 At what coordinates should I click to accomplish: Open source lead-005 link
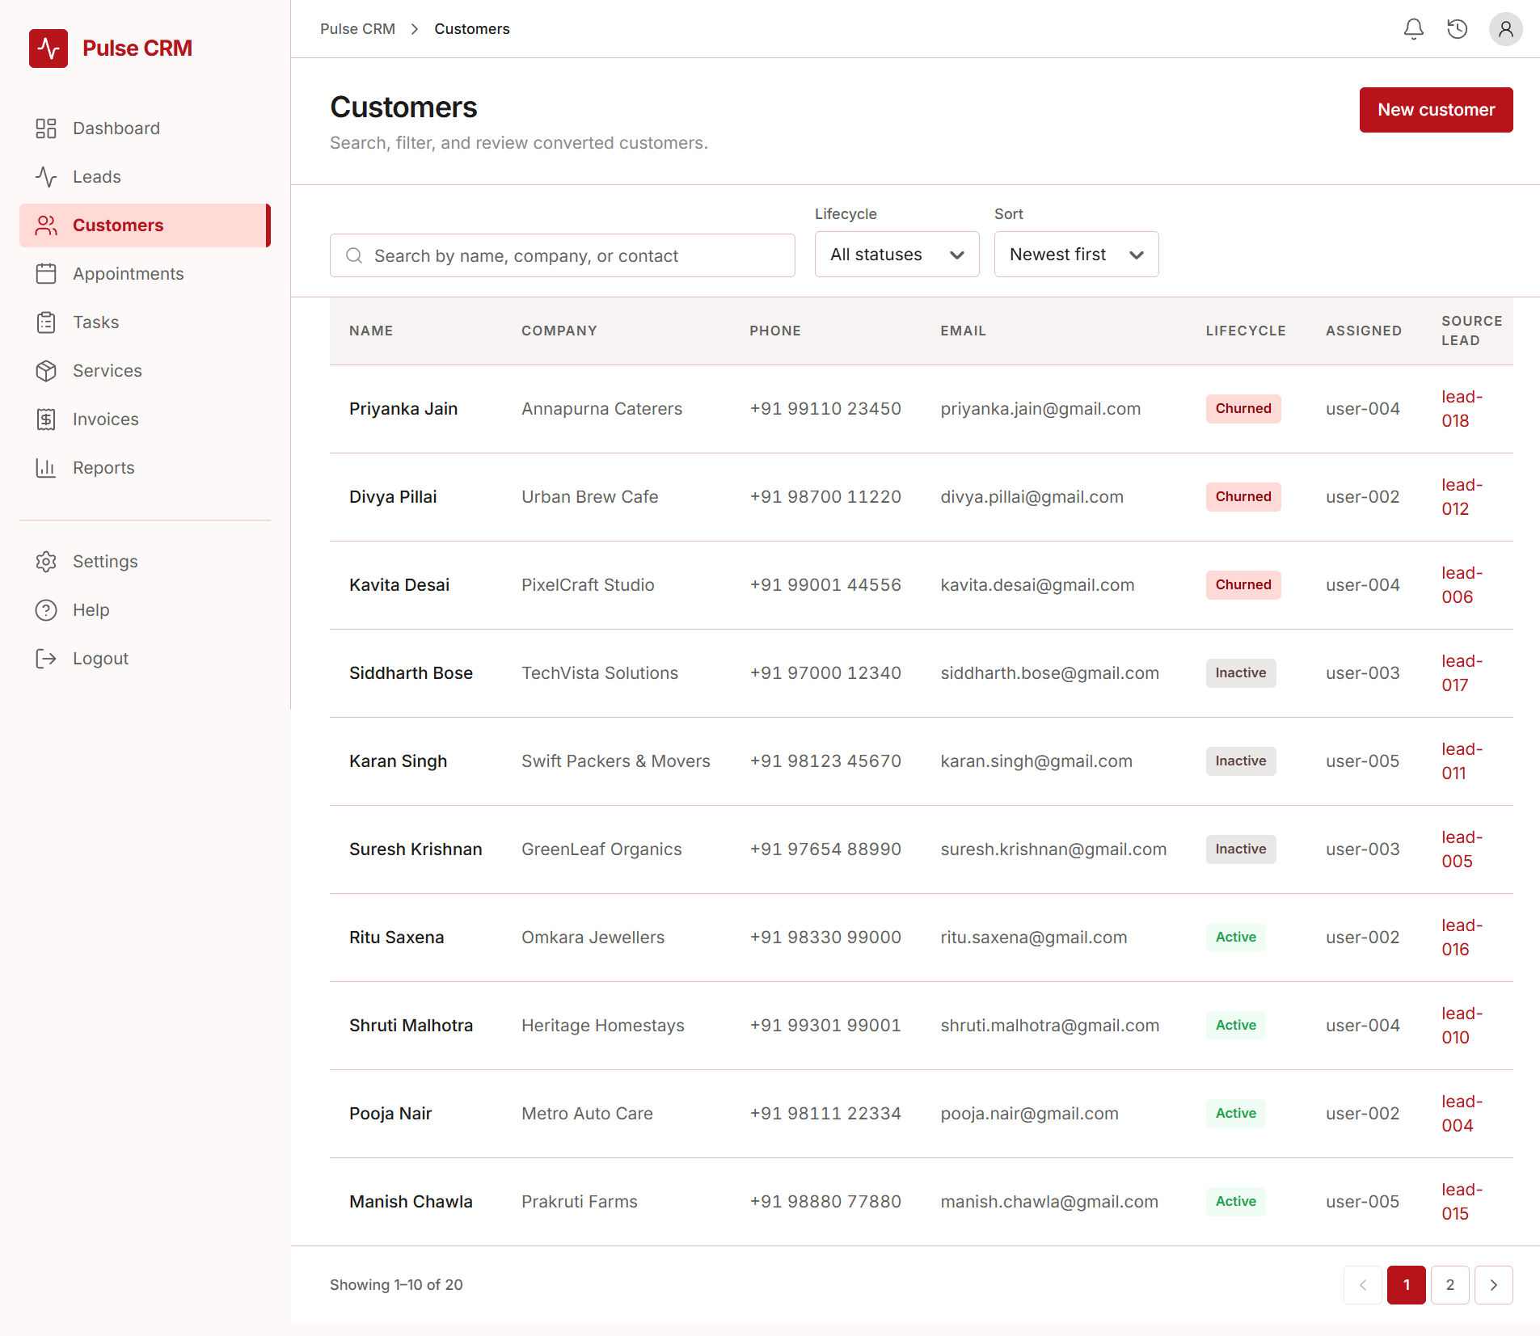click(x=1462, y=849)
